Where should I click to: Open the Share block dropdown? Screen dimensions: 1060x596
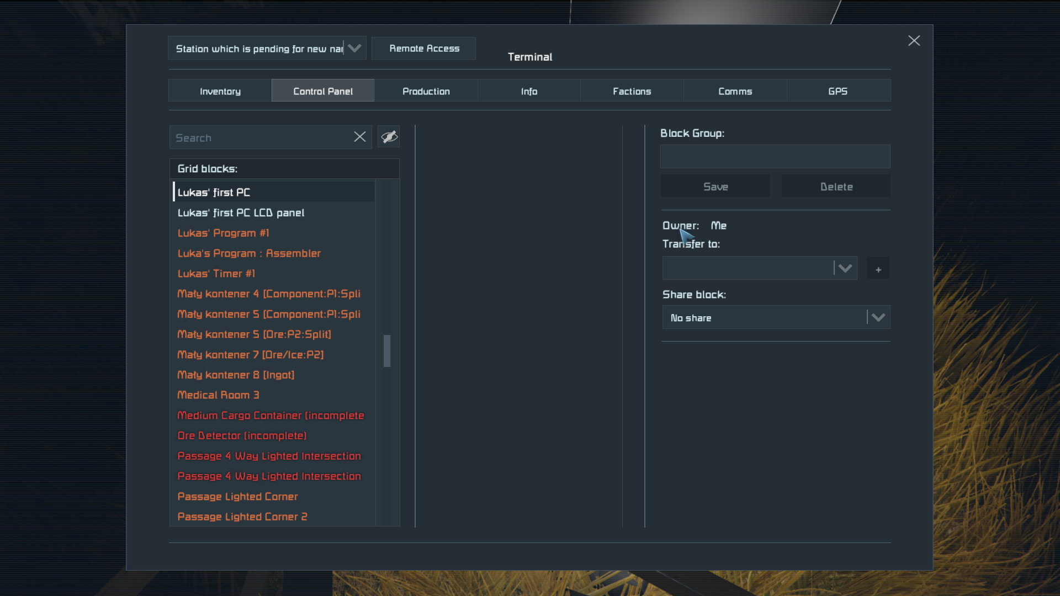pos(878,318)
